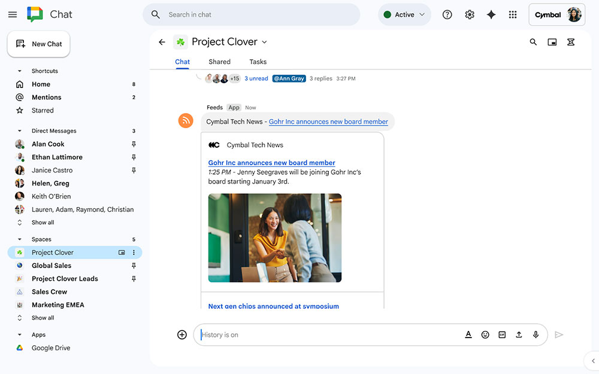599x374 pixels.
Task: Toggle the pin on Global Sales space
Action: tap(133, 265)
